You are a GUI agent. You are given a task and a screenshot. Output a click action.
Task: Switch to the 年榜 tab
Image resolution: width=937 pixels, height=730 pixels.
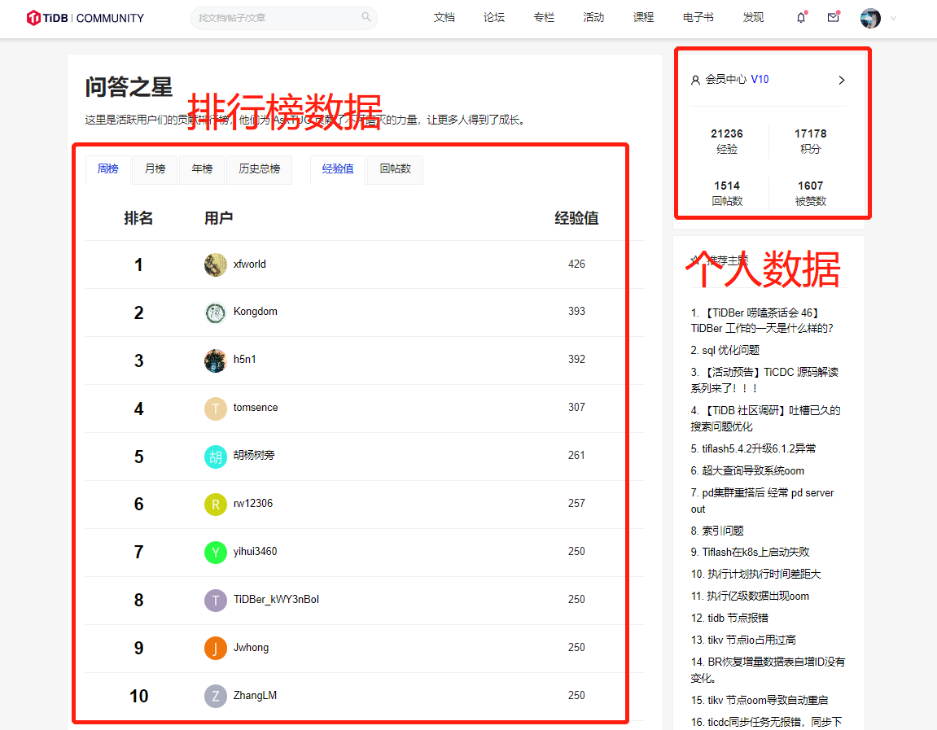click(202, 169)
